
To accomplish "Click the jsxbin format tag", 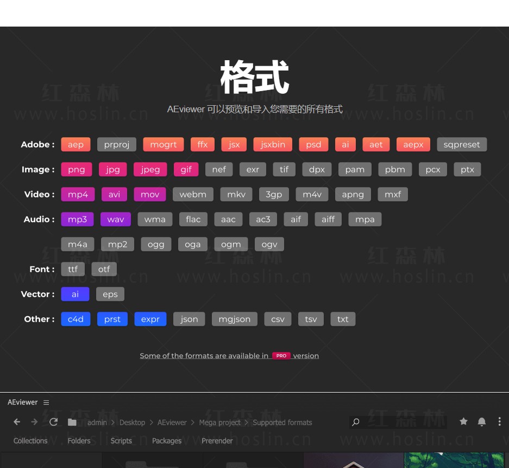I will 273,145.
